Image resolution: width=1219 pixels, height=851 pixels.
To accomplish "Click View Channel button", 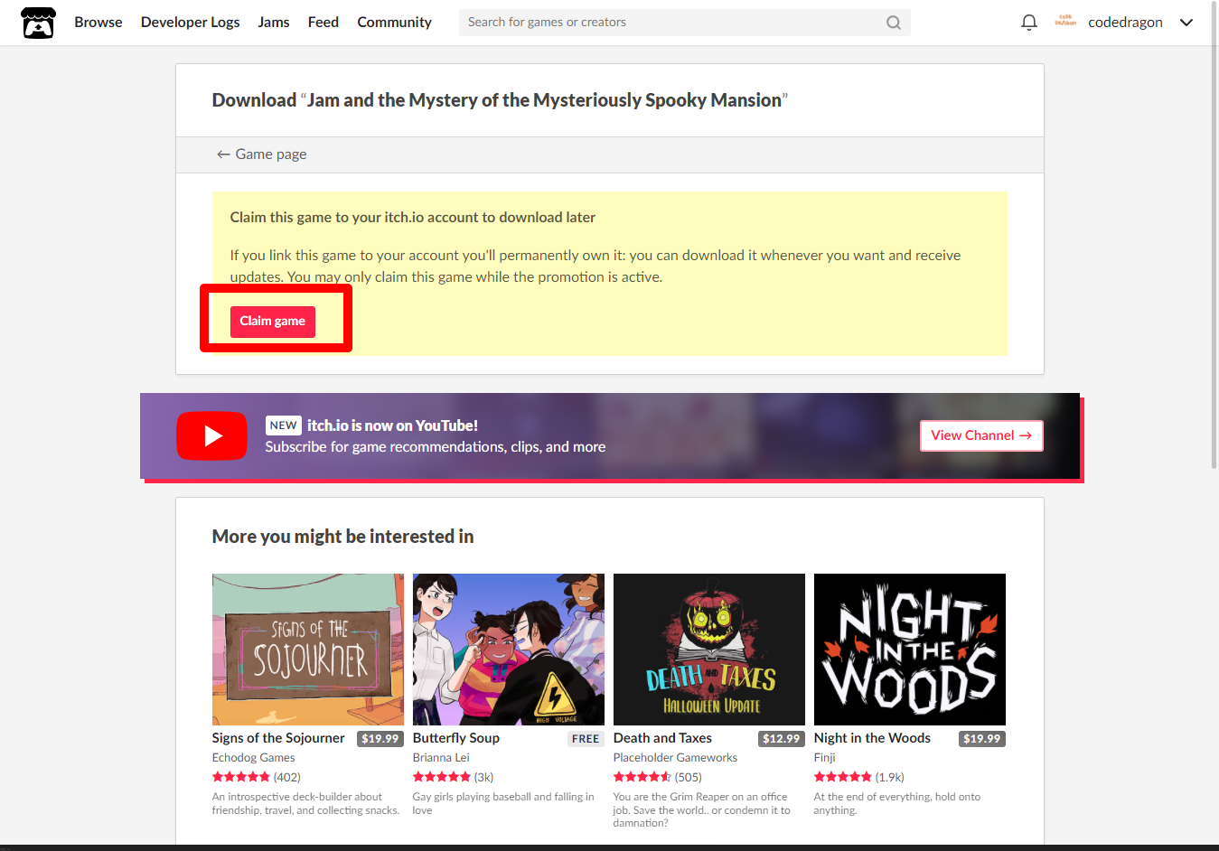I will [x=981, y=435].
